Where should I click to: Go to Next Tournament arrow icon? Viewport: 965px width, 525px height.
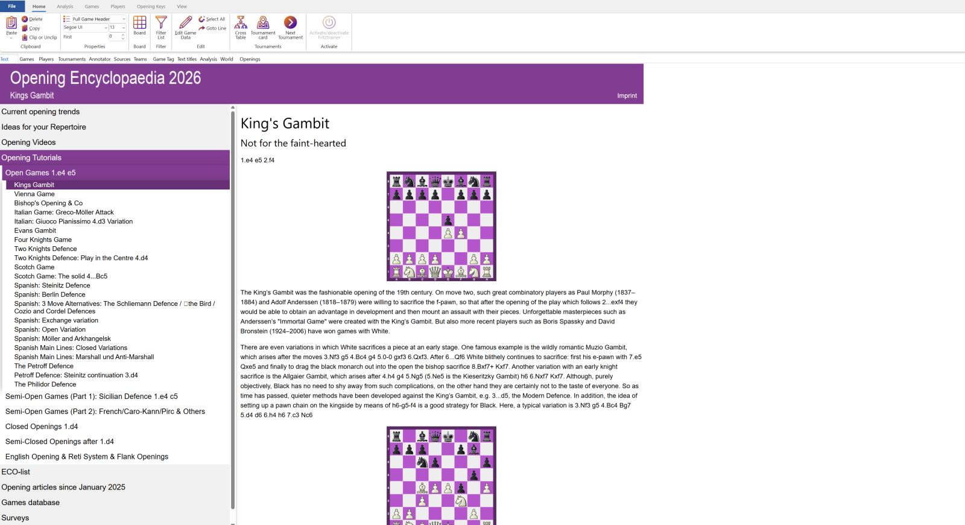(290, 24)
